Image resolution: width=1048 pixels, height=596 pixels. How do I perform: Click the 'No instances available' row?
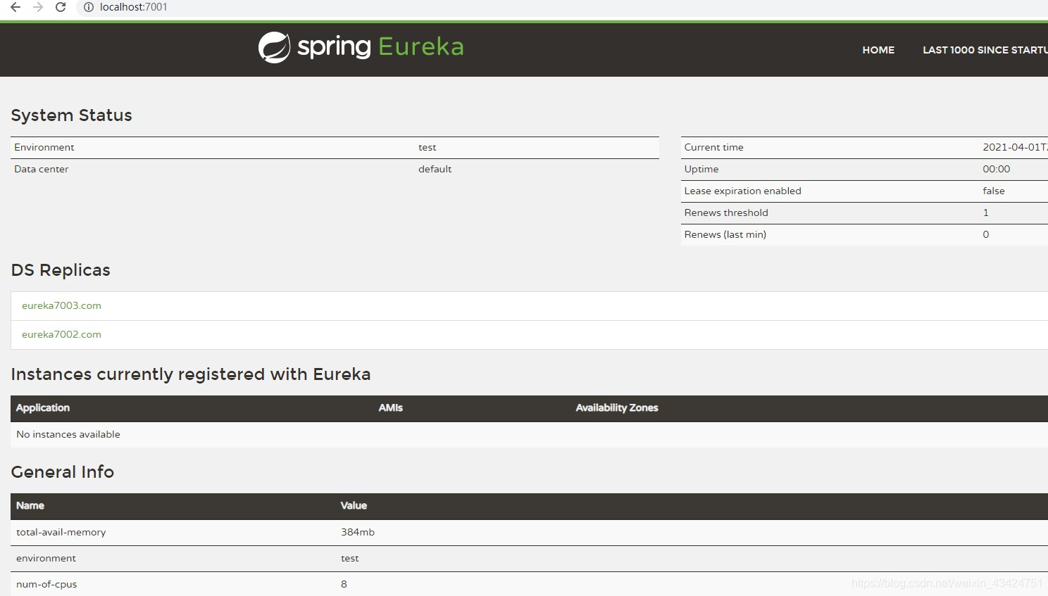[529, 434]
